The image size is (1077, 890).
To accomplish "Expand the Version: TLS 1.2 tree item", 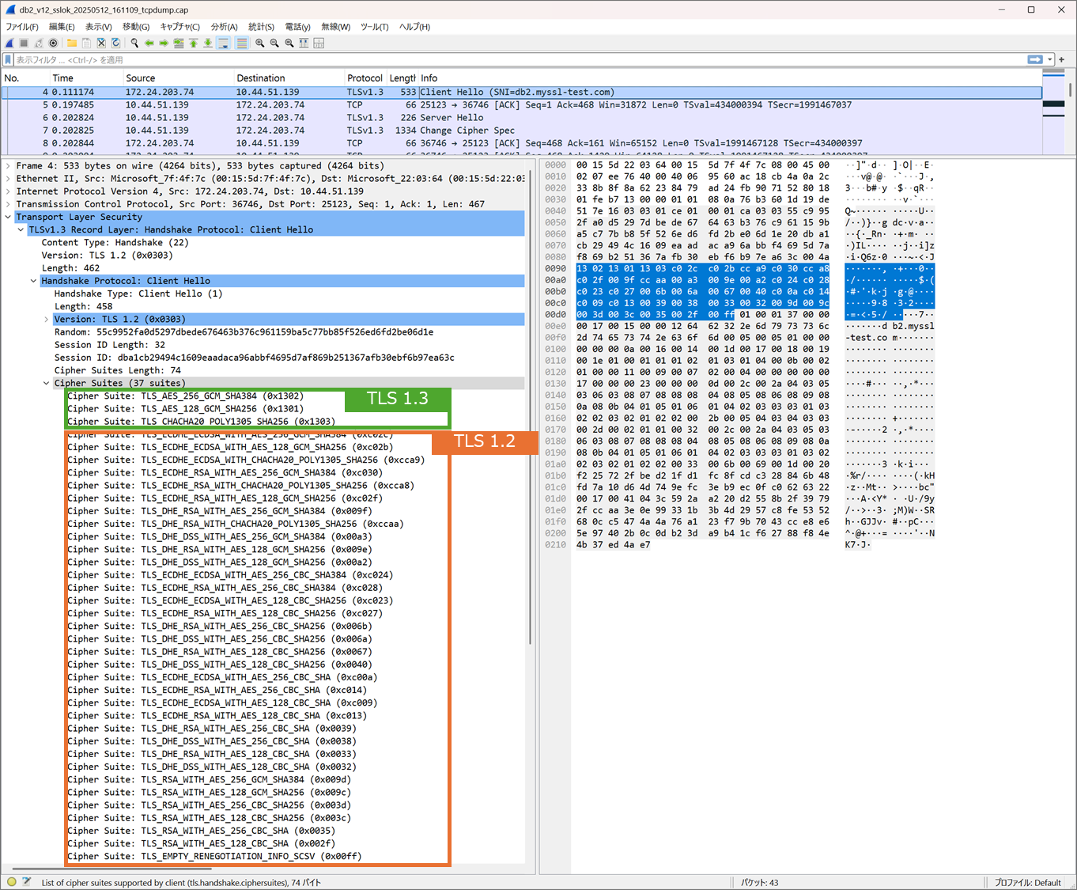I will pyautogui.click(x=47, y=319).
